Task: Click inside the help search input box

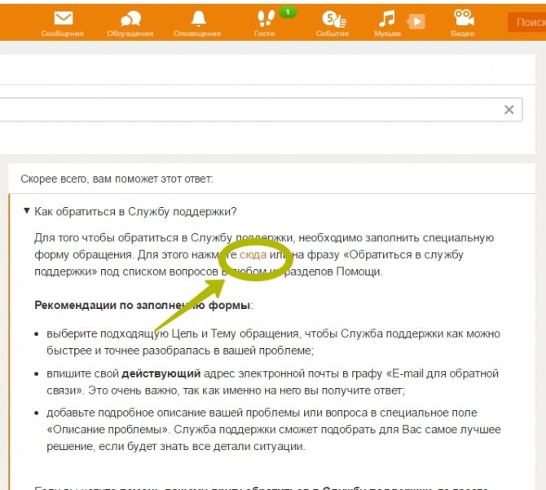Action: point(251,110)
